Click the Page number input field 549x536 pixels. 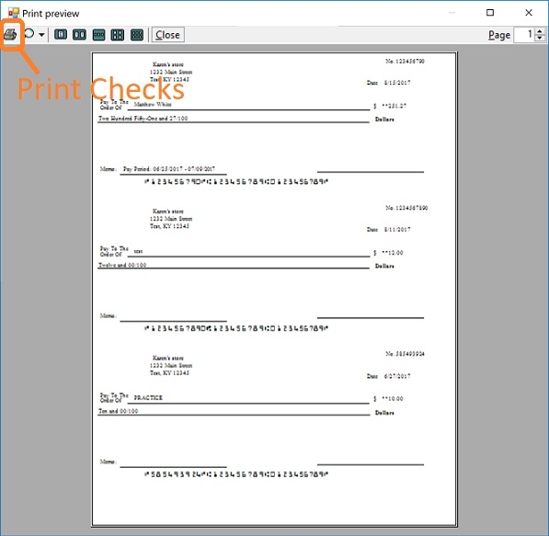524,35
